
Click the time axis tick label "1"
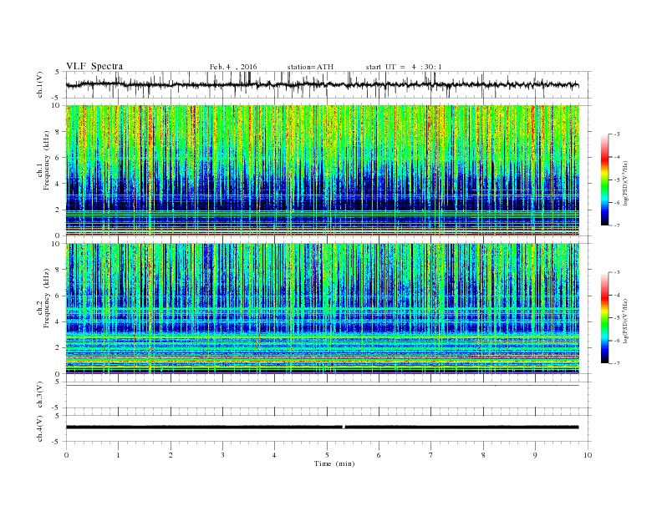[x=119, y=455]
